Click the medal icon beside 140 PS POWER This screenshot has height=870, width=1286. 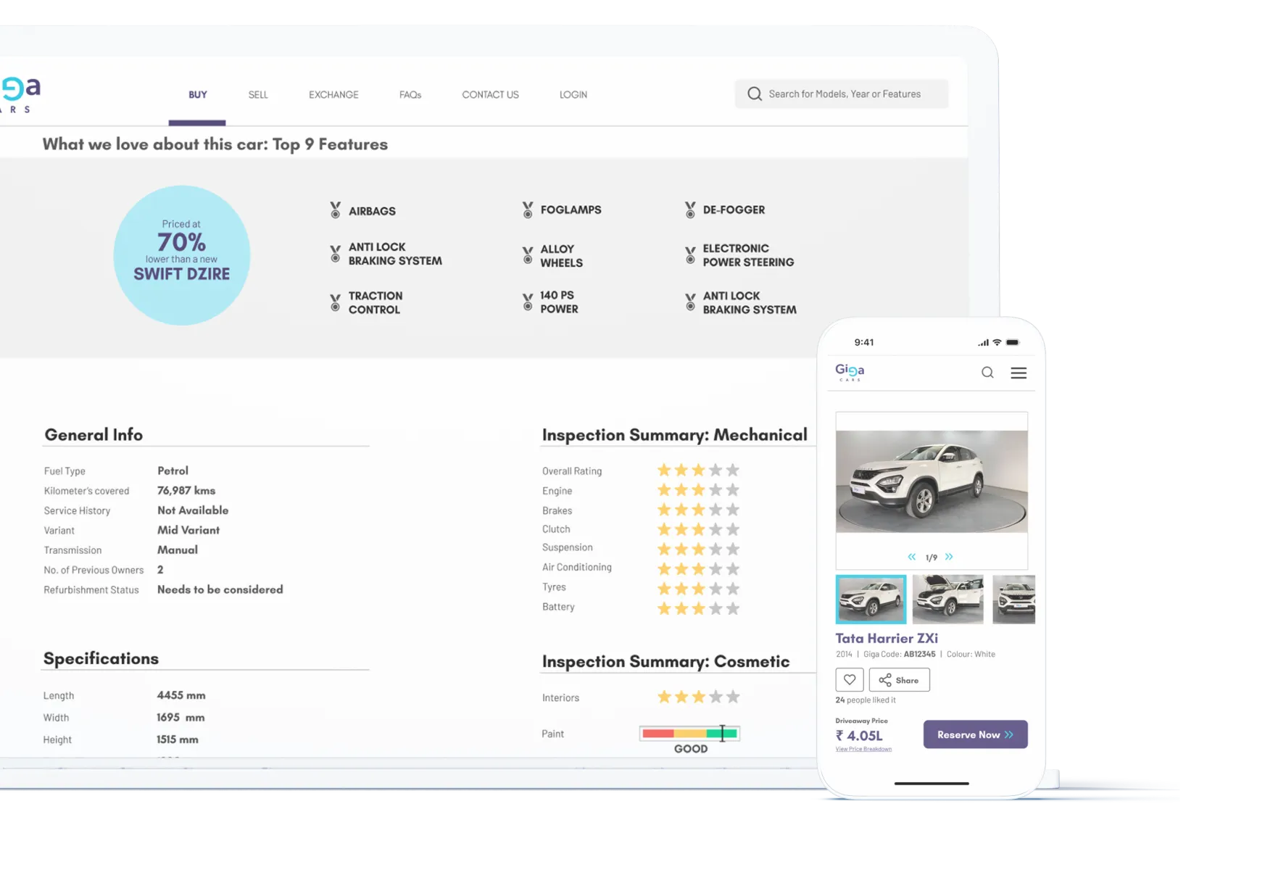pos(528,302)
